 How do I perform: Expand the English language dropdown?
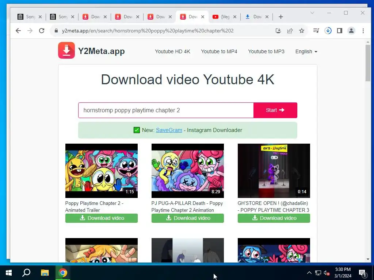(306, 51)
